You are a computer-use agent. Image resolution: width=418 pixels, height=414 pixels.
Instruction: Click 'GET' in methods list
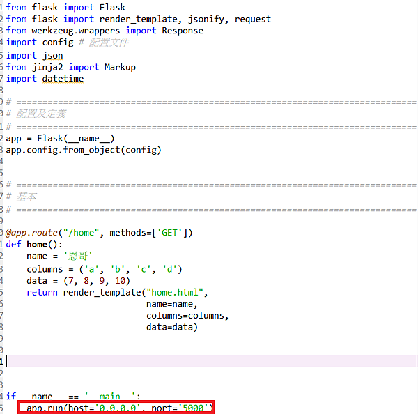(x=169, y=233)
